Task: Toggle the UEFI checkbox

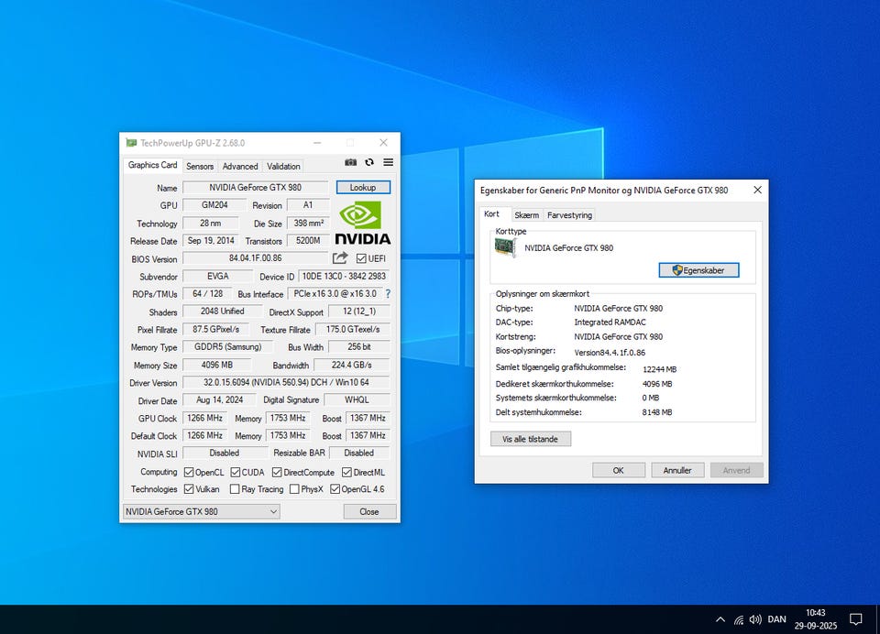Action: 361,259
